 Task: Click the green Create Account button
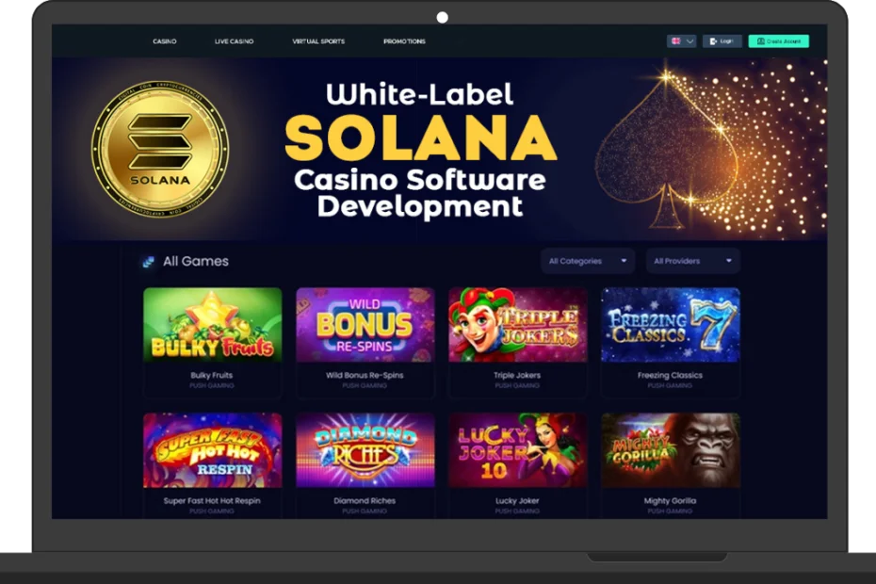[778, 41]
